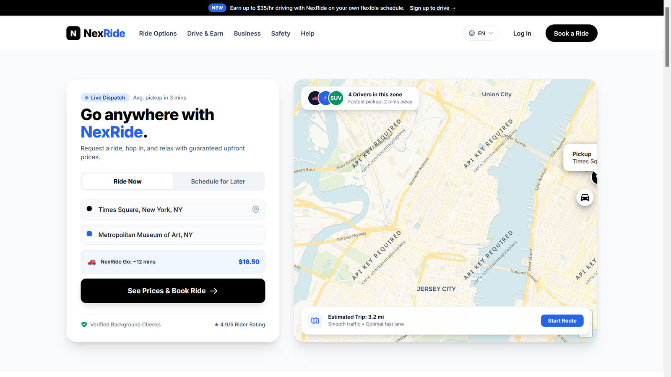Image resolution: width=671 pixels, height=377 pixels.
Task: Click the blue lightning driver avatar
Action: [325, 98]
